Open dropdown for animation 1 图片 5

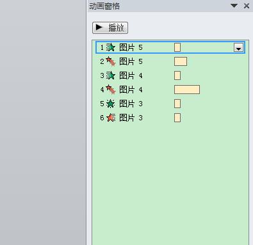click(x=238, y=47)
